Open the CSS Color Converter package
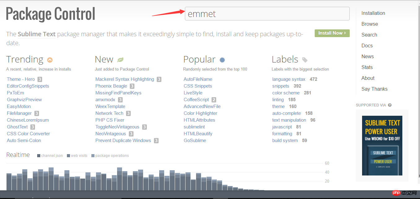Viewport: 420px width, 199px height. pos(28,134)
